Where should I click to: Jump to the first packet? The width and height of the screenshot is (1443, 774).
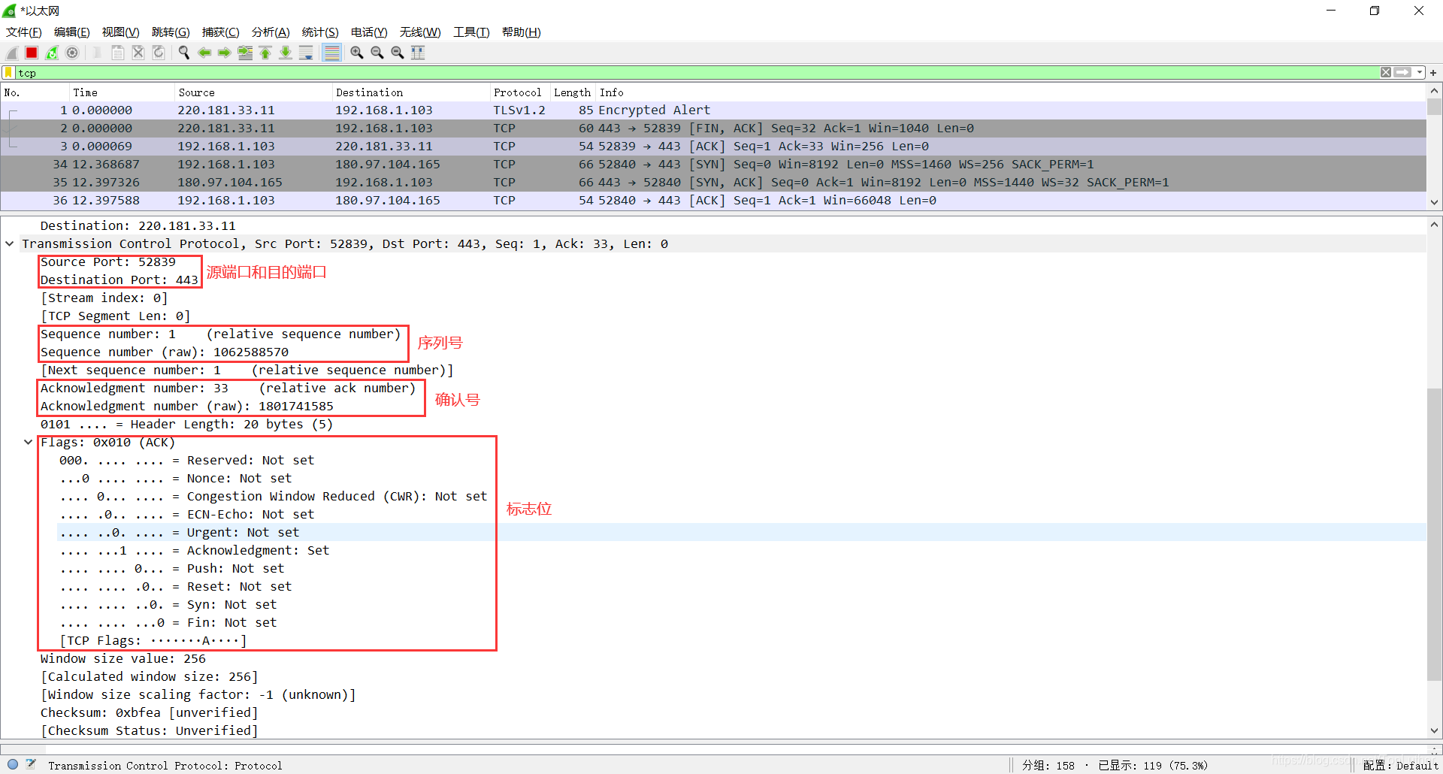point(265,53)
